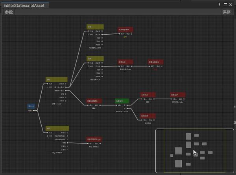Click the minimap block for the bottom-left olive node

pyautogui.click(x=179, y=164)
